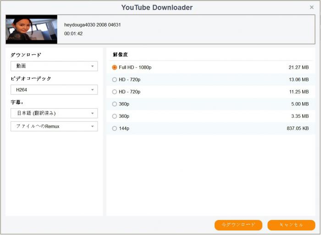The height and width of the screenshot is (235, 321).
Task: Click the ダウンロード section label
Action: pos(26,55)
